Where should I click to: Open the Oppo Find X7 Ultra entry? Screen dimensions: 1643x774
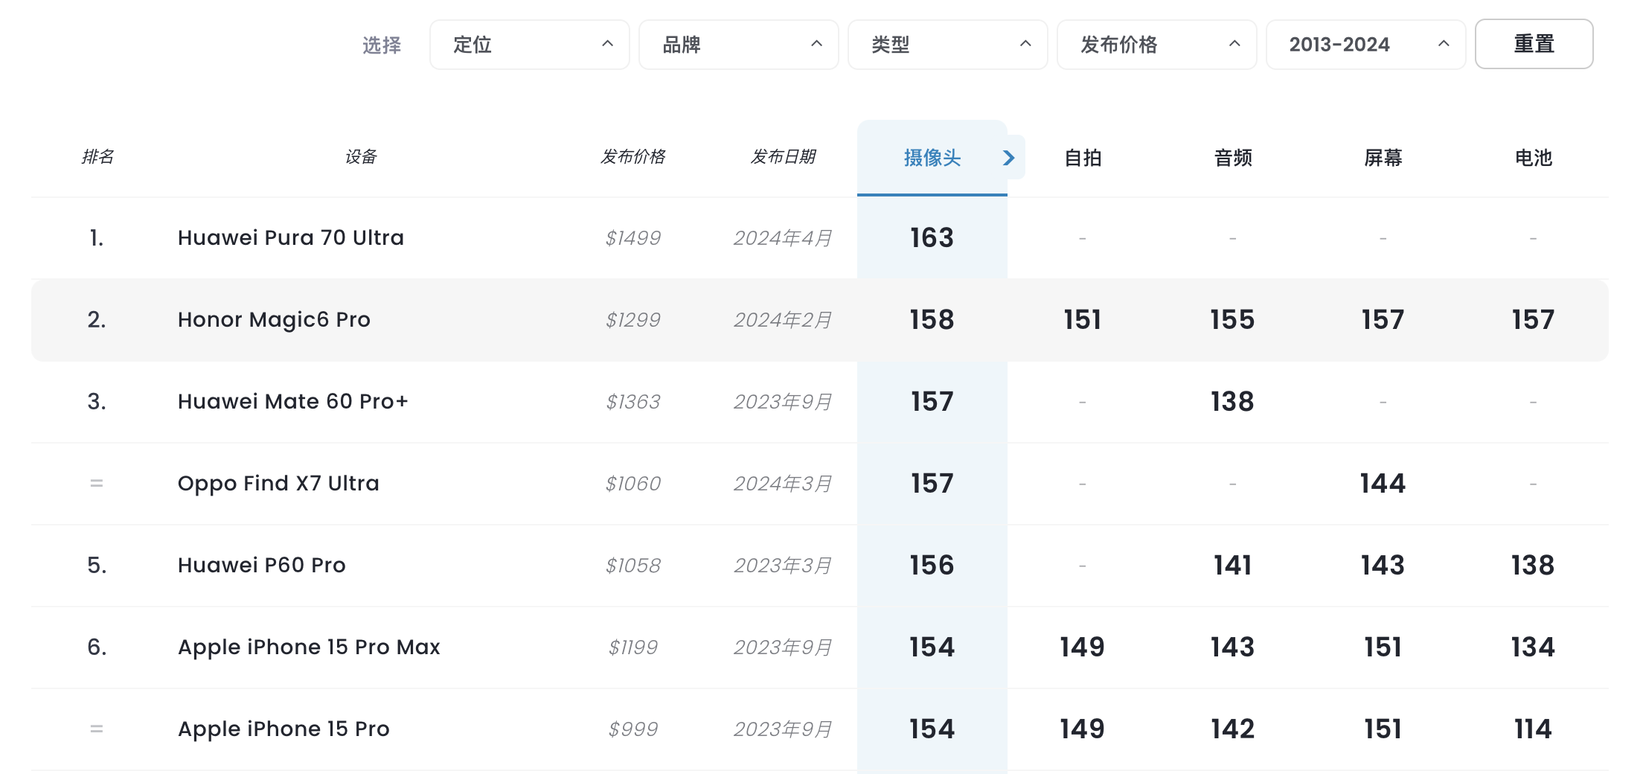tap(278, 483)
